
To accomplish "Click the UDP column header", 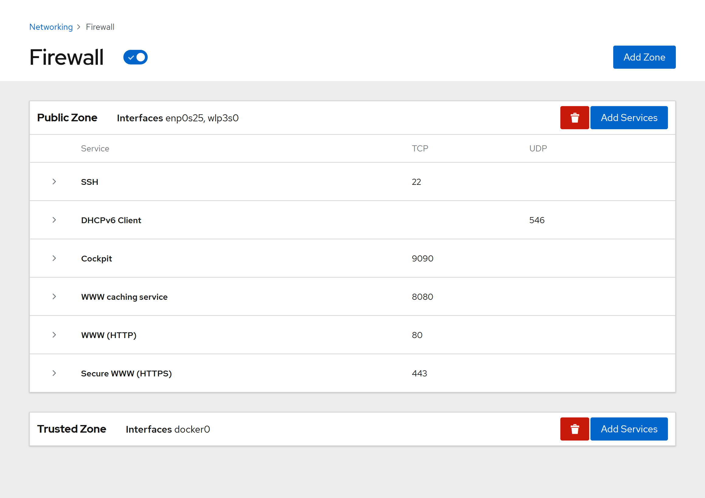I will (538, 148).
